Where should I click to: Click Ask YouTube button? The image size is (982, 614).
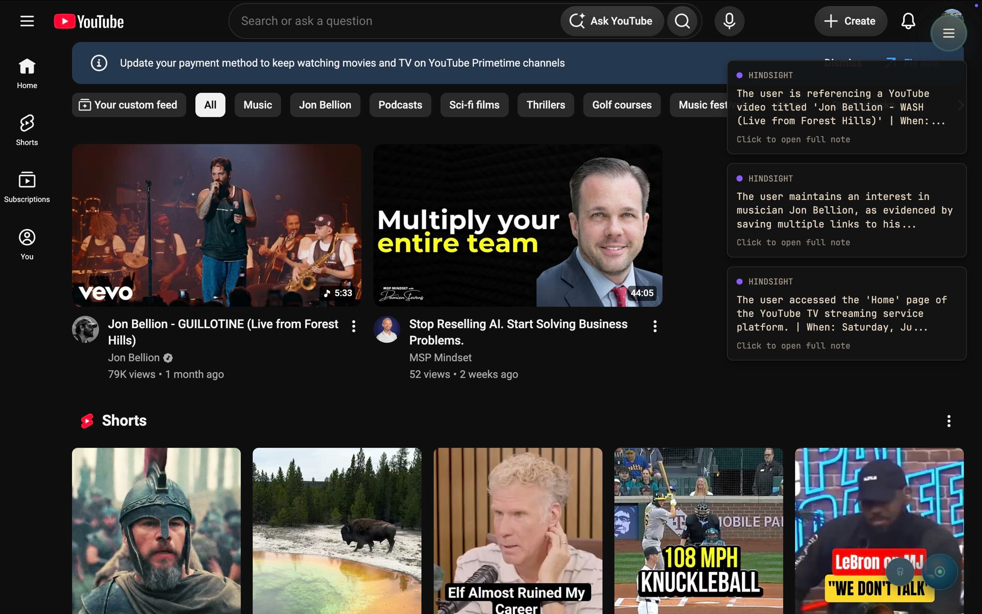pos(612,21)
